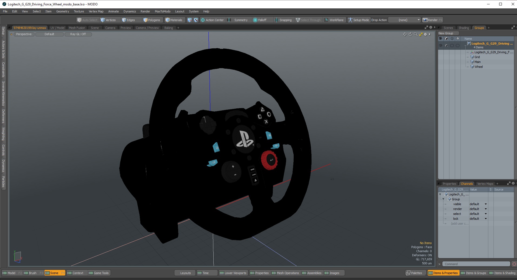Open the Drop Action dropdown
517x280 pixels.
[x=405, y=20]
